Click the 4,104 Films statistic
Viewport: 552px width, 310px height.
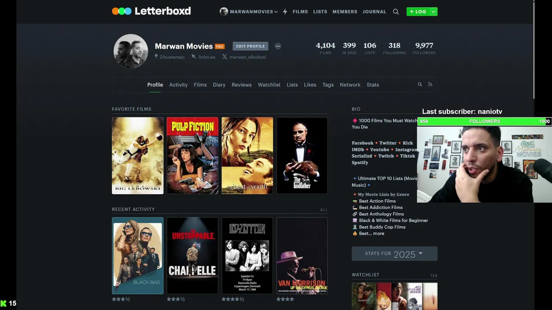click(325, 48)
